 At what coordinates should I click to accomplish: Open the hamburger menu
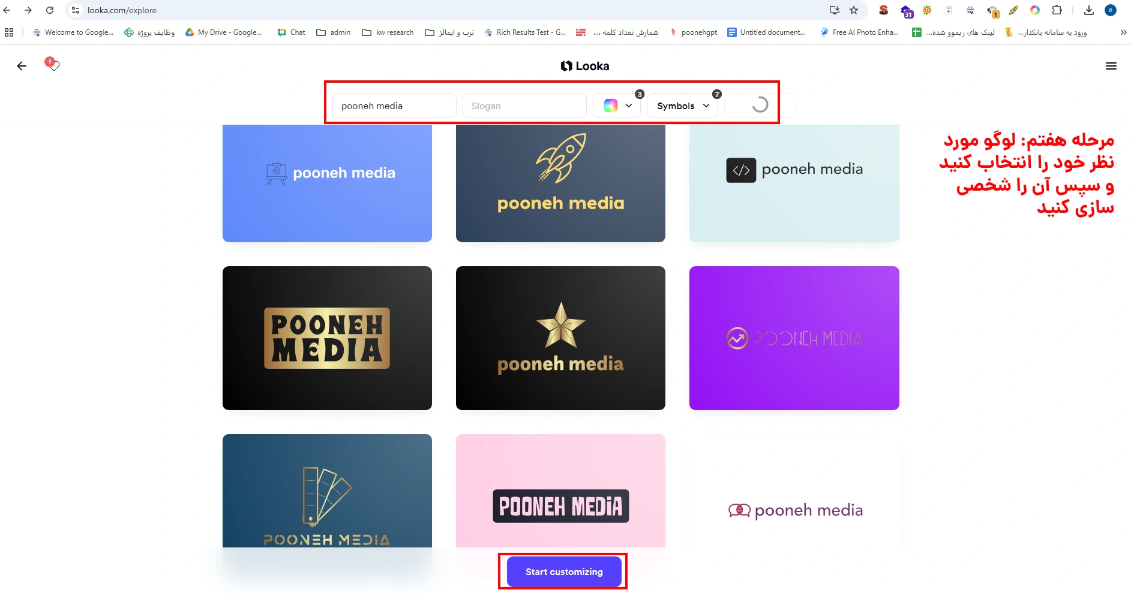[1111, 67]
